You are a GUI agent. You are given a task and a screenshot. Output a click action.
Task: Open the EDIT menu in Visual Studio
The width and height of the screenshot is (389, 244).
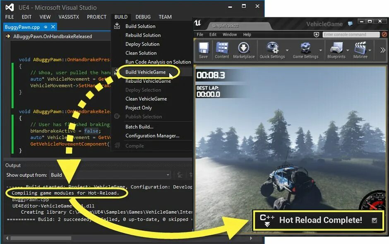pyautogui.click(x=26, y=17)
